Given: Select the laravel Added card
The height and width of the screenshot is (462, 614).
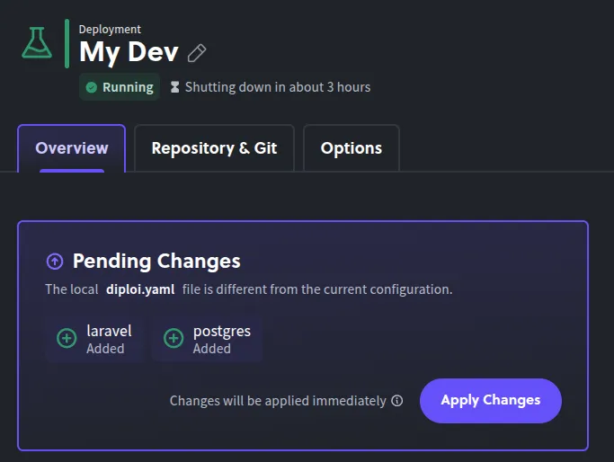Looking at the screenshot, I should pyautogui.click(x=94, y=339).
